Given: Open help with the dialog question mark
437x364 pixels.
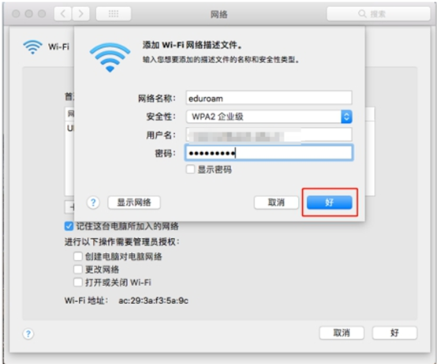Looking at the screenshot, I should [93, 202].
